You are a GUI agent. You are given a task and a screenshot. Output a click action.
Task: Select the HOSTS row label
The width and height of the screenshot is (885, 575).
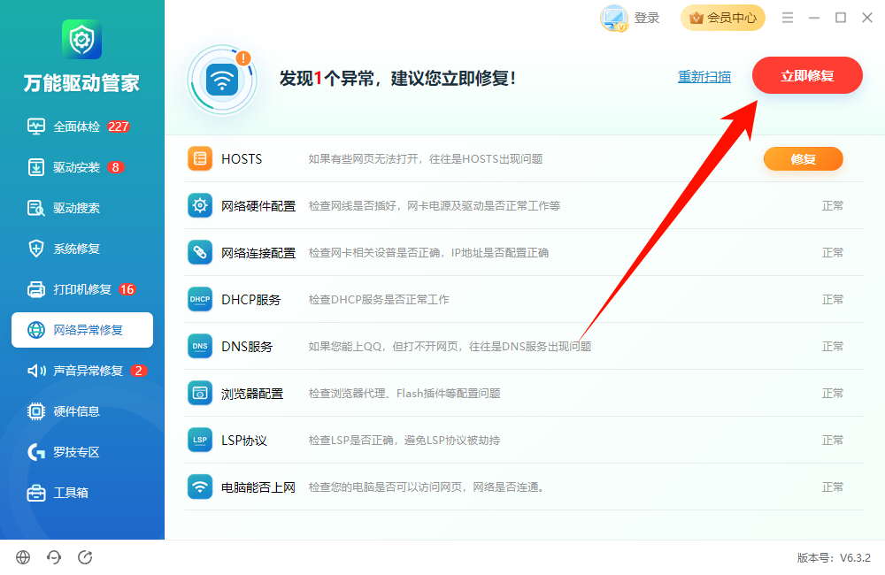[242, 159]
